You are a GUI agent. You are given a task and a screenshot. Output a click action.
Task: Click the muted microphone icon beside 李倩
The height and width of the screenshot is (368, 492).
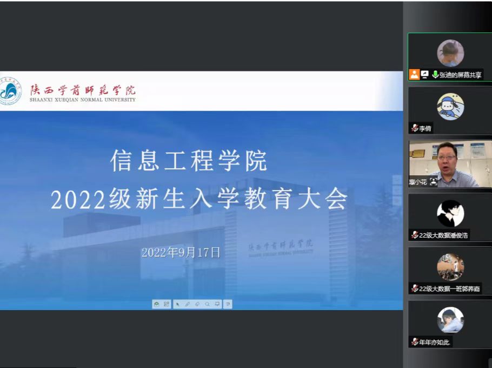pos(415,128)
